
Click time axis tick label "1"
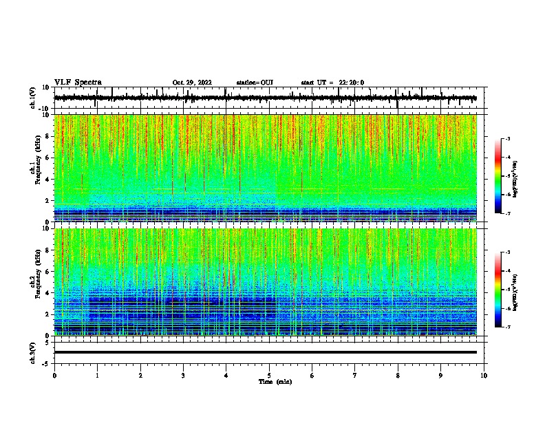coord(97,376)
